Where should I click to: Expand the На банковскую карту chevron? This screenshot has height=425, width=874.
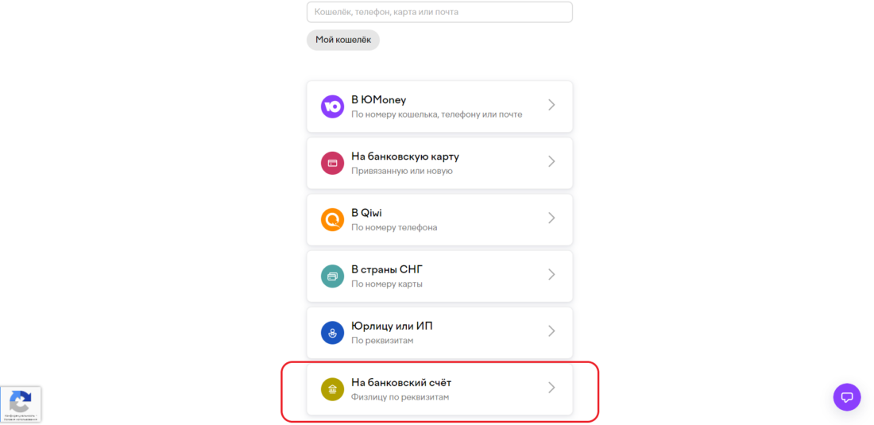[x=551, y=161]
